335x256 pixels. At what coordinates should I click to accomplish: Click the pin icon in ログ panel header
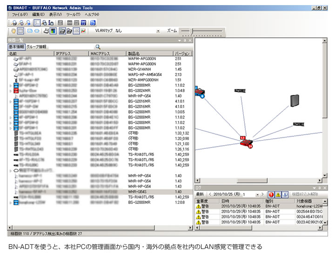[x=320, y=188]
